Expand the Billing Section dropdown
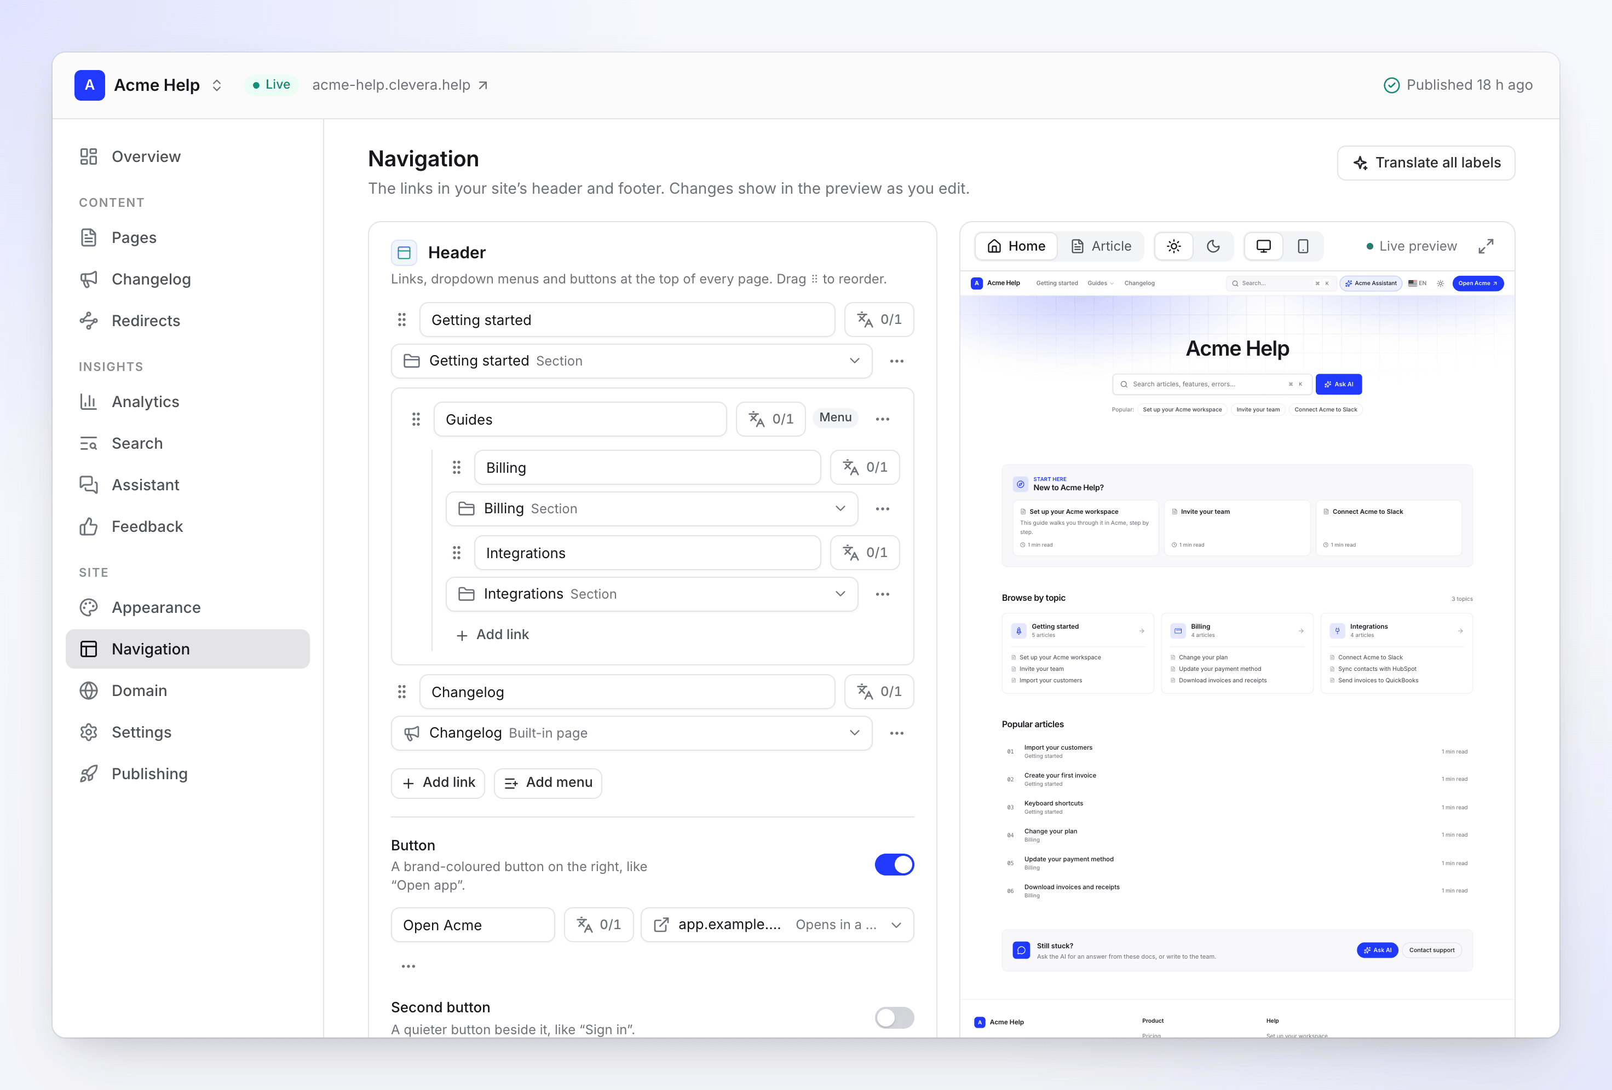The height and width of the screenshot is (1090, 1612). click(x=652, y=509)
